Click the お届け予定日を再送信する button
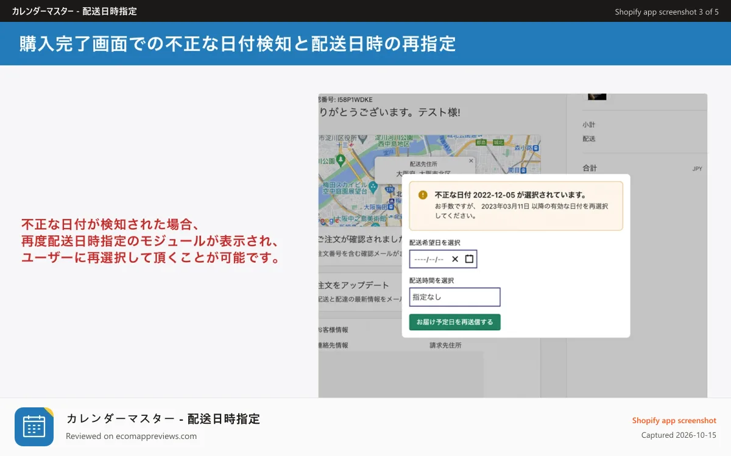The width and height of the screenshot is (731, 456). pos(454,322)
